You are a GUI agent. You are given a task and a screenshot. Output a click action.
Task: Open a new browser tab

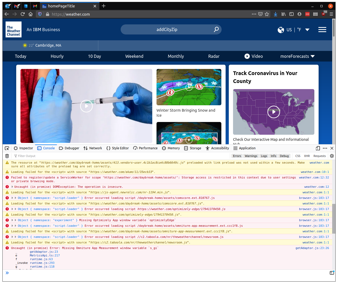click(x=104, y=6)
